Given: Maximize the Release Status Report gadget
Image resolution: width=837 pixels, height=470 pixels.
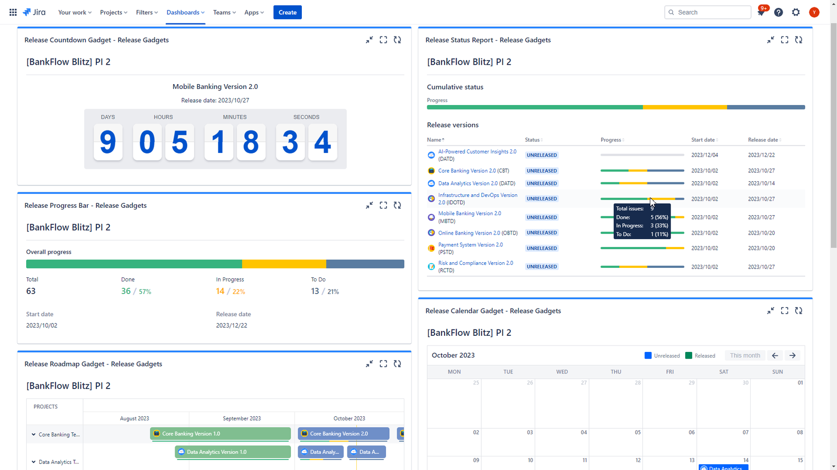Looking at the screenshot, I should (785, 40).
